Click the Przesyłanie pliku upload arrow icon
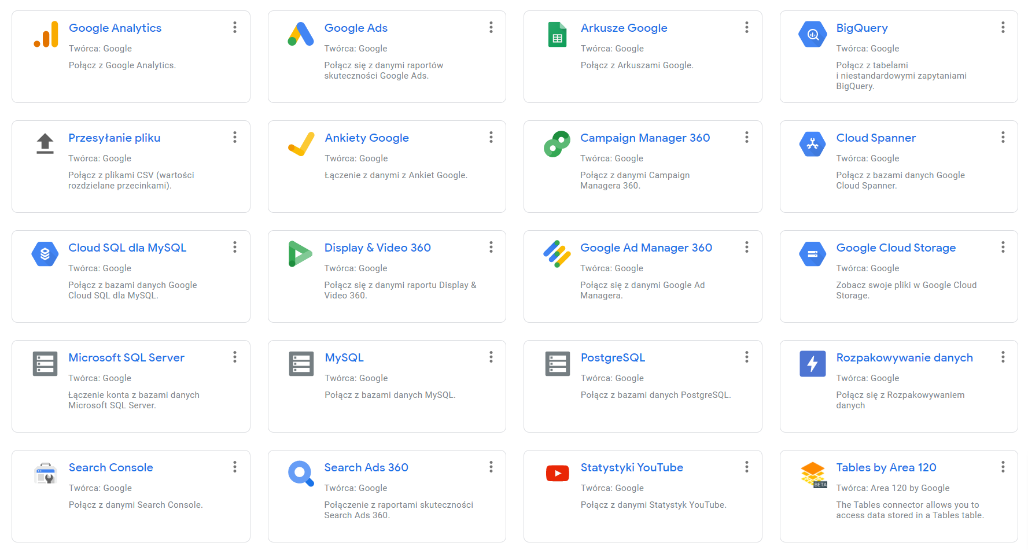Viewport: 1028px width, 550px height. [x=45, y=143]
